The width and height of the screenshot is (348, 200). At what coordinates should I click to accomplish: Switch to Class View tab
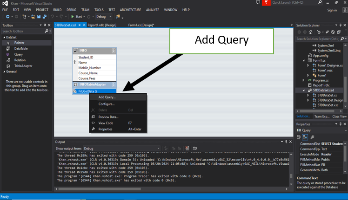coord(339,116)
